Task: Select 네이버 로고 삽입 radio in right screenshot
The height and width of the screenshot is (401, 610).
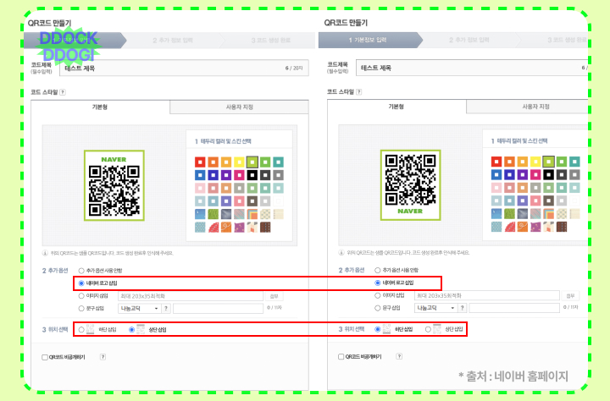Action: click(377, 283)
